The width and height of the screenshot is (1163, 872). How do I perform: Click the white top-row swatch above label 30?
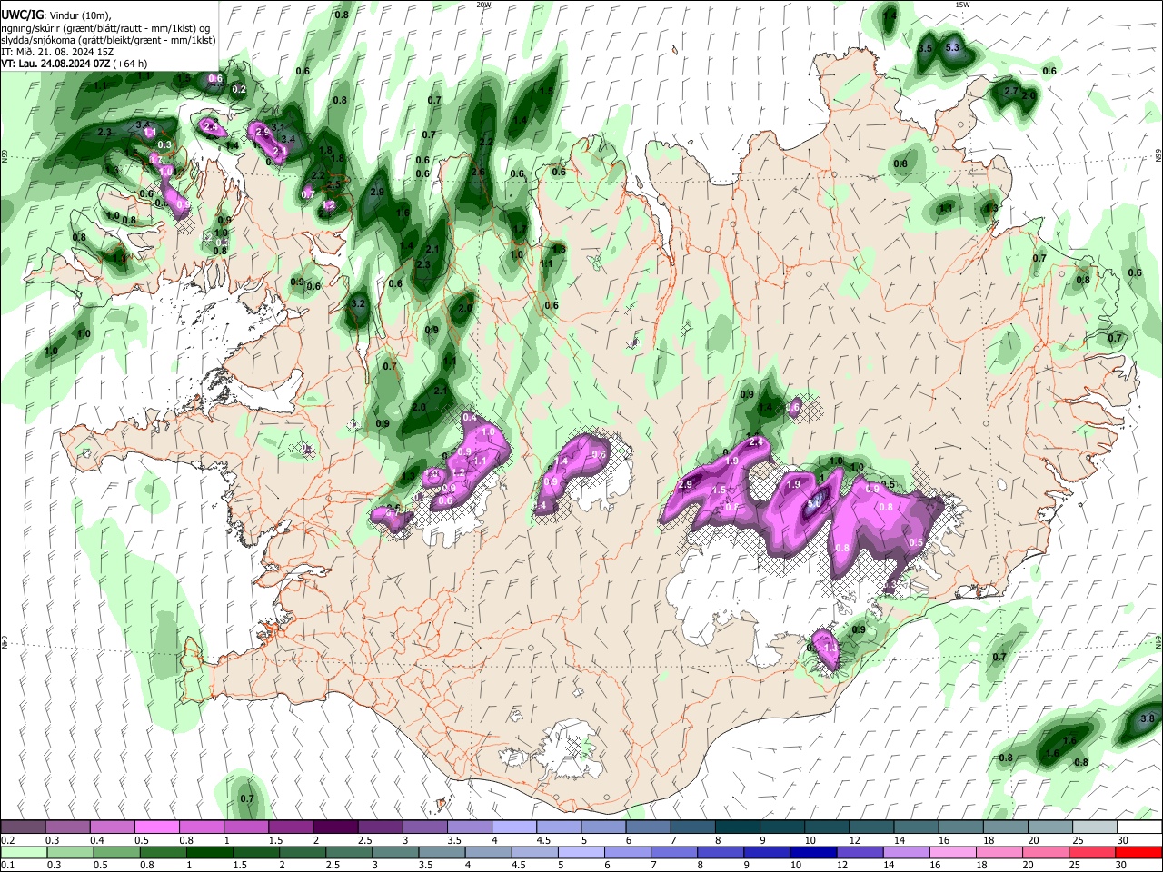pos(1140,827)
